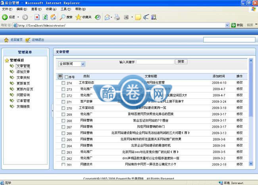Viewport: 258px width, 185px height.
Task: Click the History clock icon
Action: (98, 17)
